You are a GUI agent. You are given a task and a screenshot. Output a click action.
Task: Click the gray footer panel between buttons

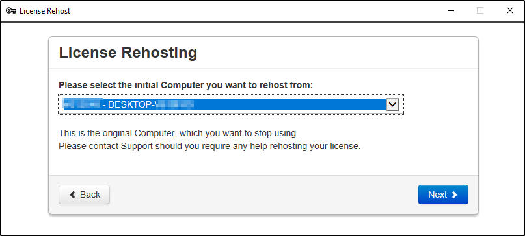tap(264, 195)
